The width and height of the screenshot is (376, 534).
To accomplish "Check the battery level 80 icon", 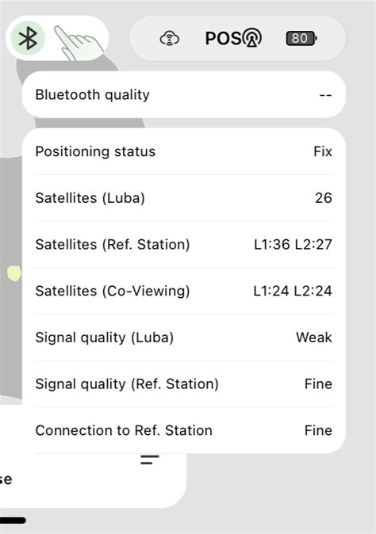I will [x=301, y=38].
